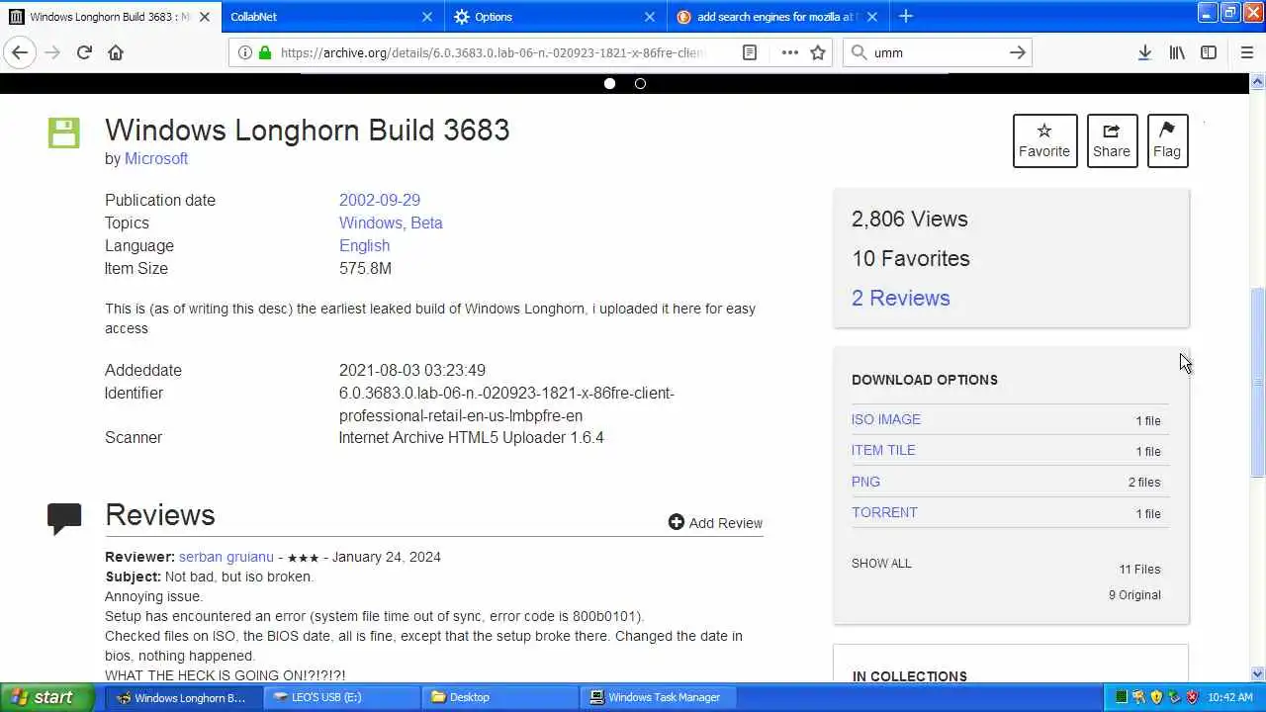The height and width of the screenshot is (712, 1266).
Task: Favorite this archive item
Action: 1044,140
